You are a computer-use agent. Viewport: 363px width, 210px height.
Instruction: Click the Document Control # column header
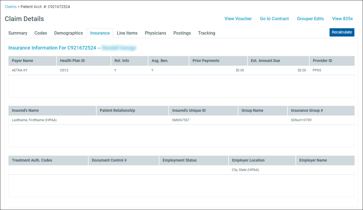pos(124,160)
